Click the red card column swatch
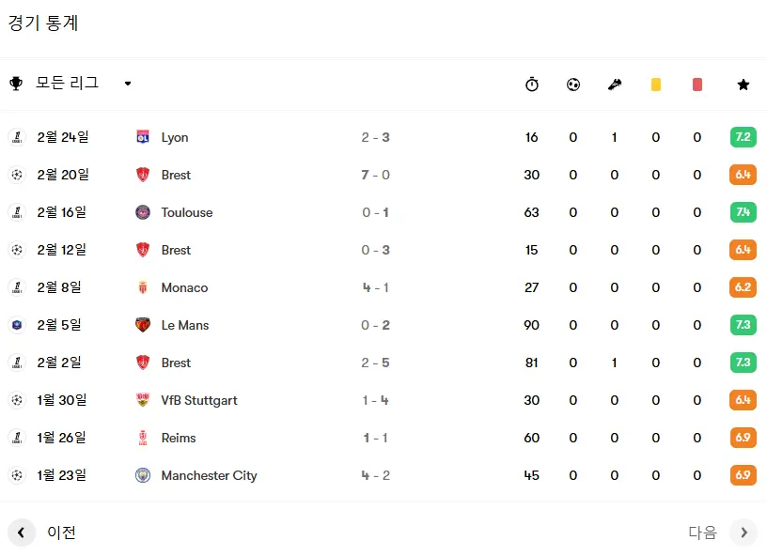This screenshot has width=767, height=556. pos(697,85)
